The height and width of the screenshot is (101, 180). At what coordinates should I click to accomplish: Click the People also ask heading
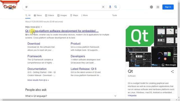tap(36, 90)
